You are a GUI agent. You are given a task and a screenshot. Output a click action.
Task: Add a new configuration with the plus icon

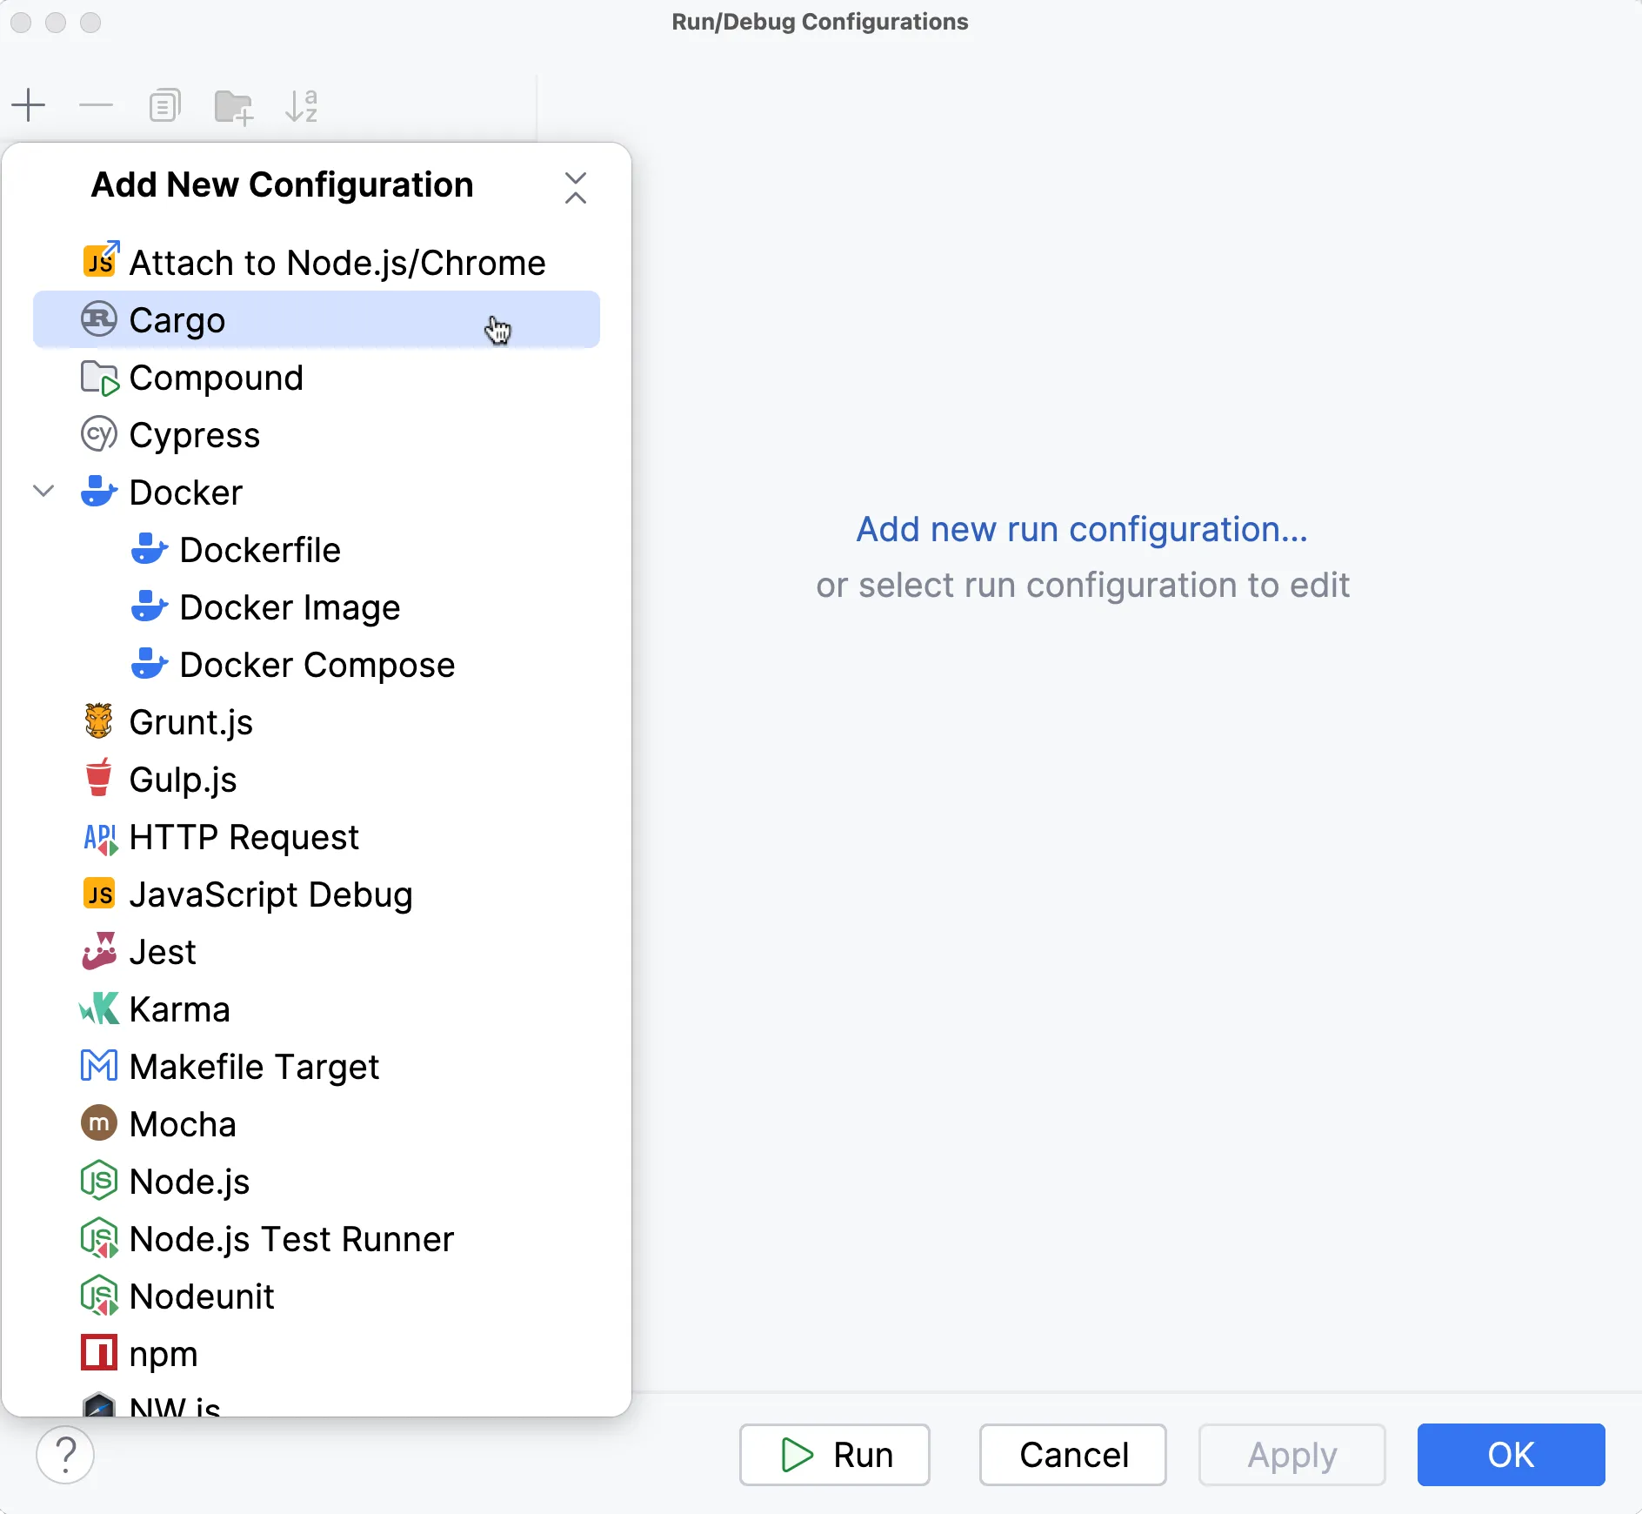(29, 105)
